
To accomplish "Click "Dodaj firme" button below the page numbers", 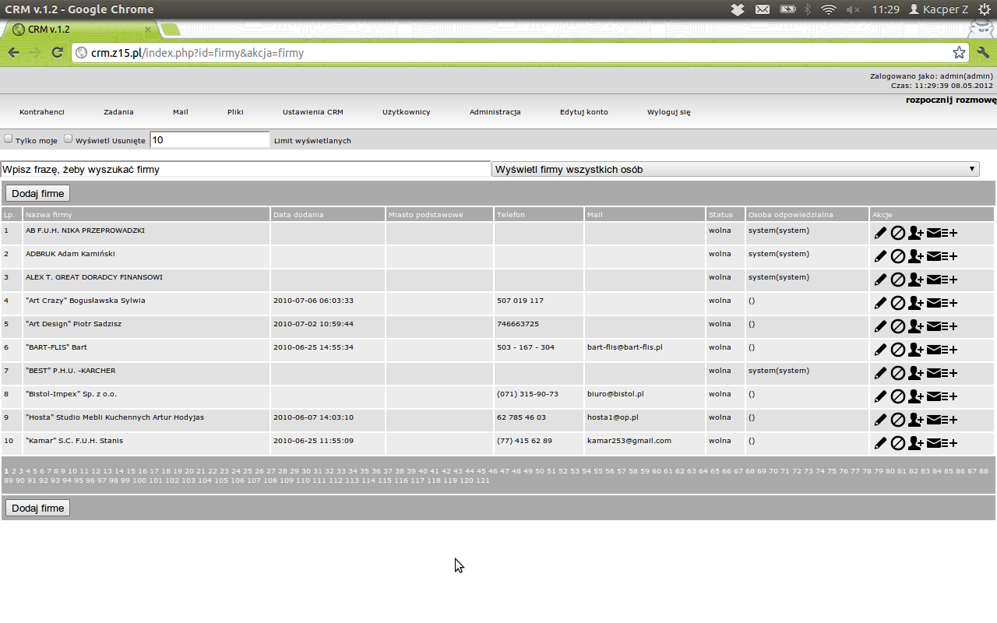I will (x=37, y=508).
